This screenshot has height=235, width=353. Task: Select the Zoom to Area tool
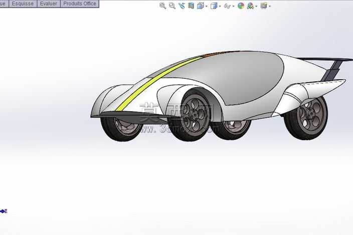click(x=172, y=6)
